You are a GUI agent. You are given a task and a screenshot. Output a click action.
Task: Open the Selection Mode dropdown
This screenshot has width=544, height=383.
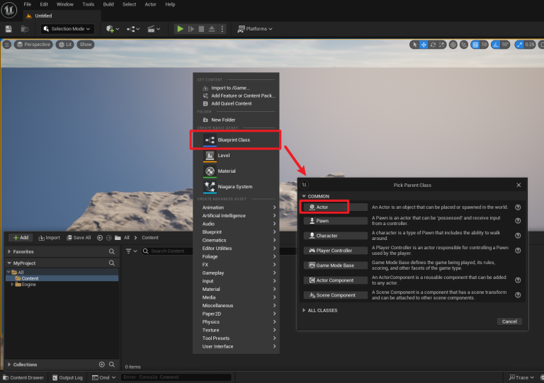tap(67, 29)
